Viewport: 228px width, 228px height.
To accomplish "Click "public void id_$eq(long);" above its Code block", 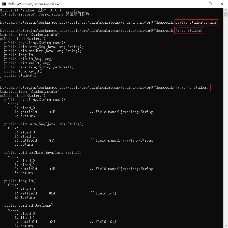I will pos(30,205).
